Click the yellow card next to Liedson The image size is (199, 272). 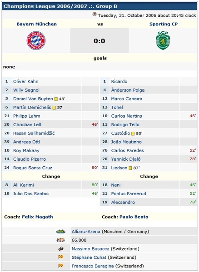(130, 168)
